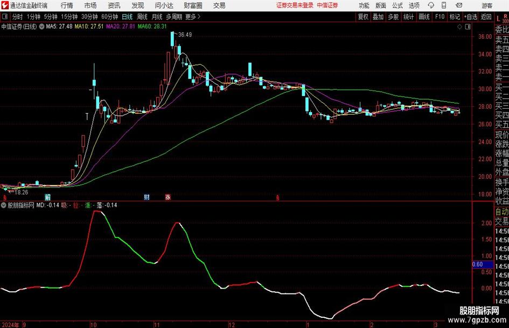509x328 pixels.
Task: Click the diamond icon at chart top right
Action: click(459, 27)
